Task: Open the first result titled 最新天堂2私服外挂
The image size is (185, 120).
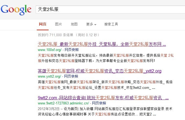Action: click(x=102, y=44)
